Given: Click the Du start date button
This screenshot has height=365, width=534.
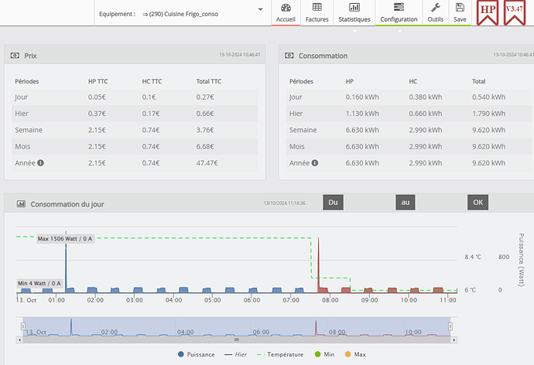Looking at the screenshot, I should [333, 203].
